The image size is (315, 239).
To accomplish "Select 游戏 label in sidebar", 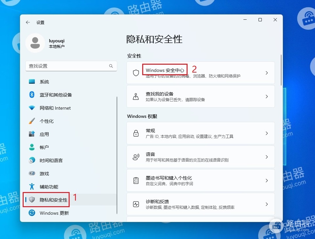I will pyautogui.click(x=44, y=174).
